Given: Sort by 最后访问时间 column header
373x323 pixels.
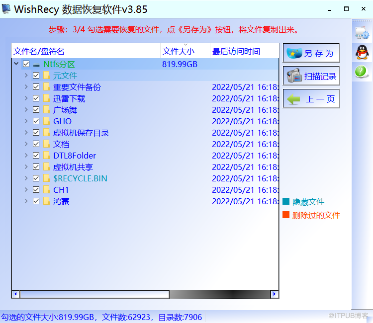Looking at the screenshot, I should (245, 51).
